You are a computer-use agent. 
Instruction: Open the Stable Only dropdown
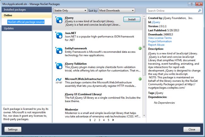pos(70,10)
